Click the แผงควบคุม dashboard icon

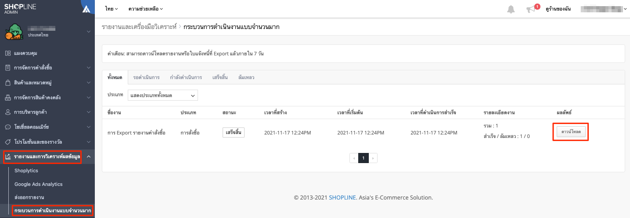pyautogui.click(x=8, y=53)
